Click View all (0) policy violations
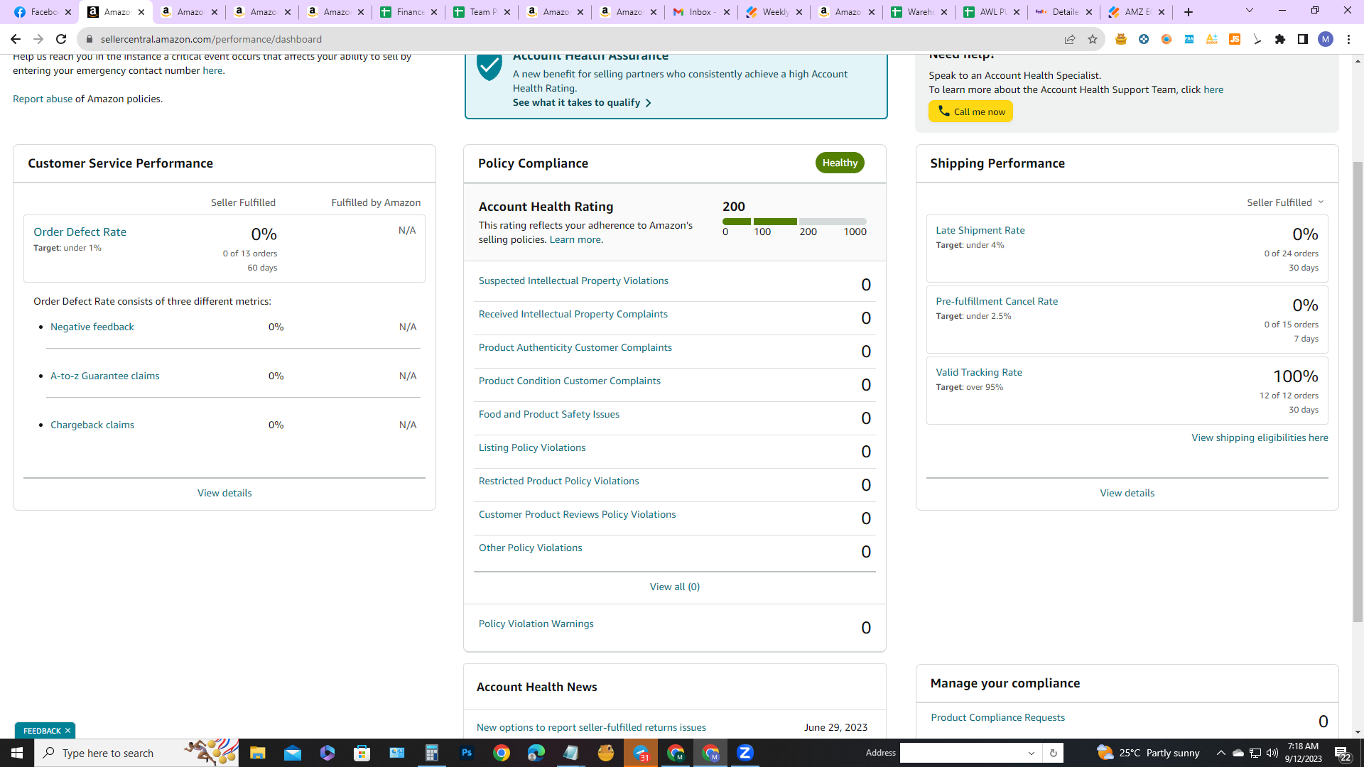Viewport: 1364px width, 767px height. pyautogui.click(x=675, y=587)
